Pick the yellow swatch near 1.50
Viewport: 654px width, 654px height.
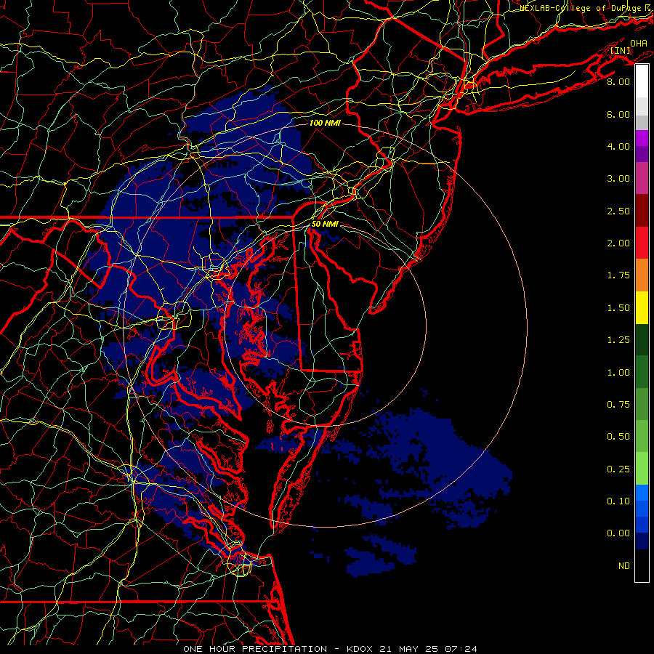coord(642,307)
